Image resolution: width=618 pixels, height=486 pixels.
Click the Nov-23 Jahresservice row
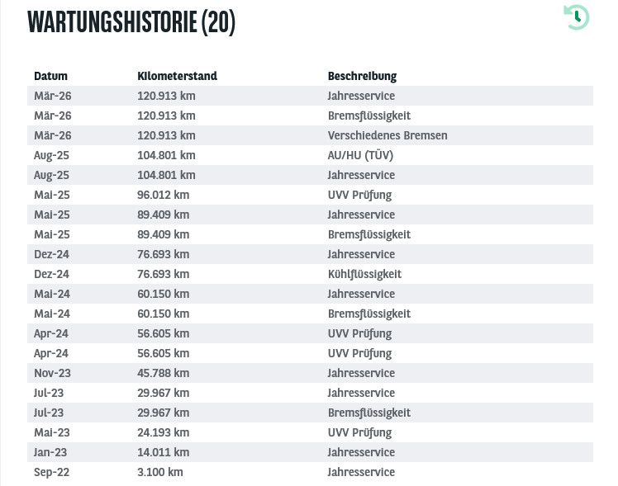(310, 373)
